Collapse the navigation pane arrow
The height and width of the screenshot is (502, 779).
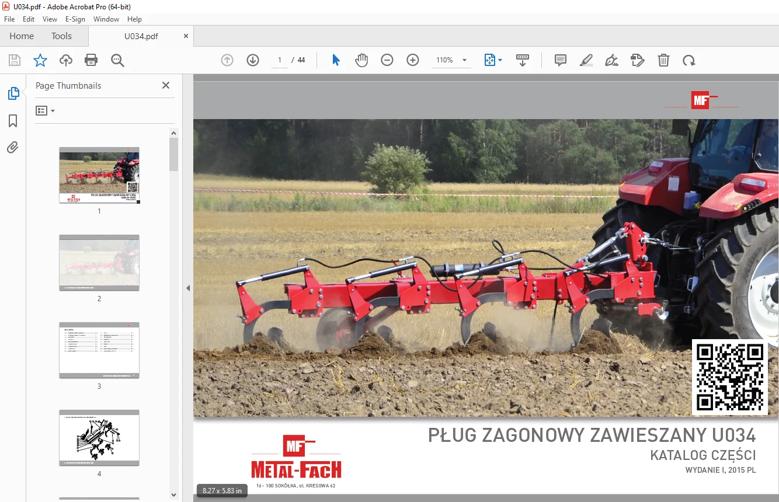point(188,288)
